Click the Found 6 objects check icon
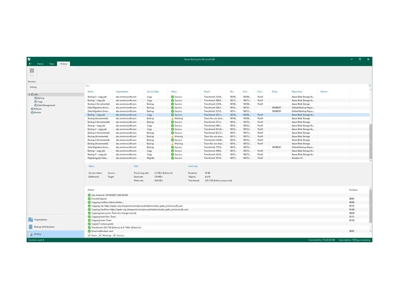The image size is (399, 299). pos(89,199)
